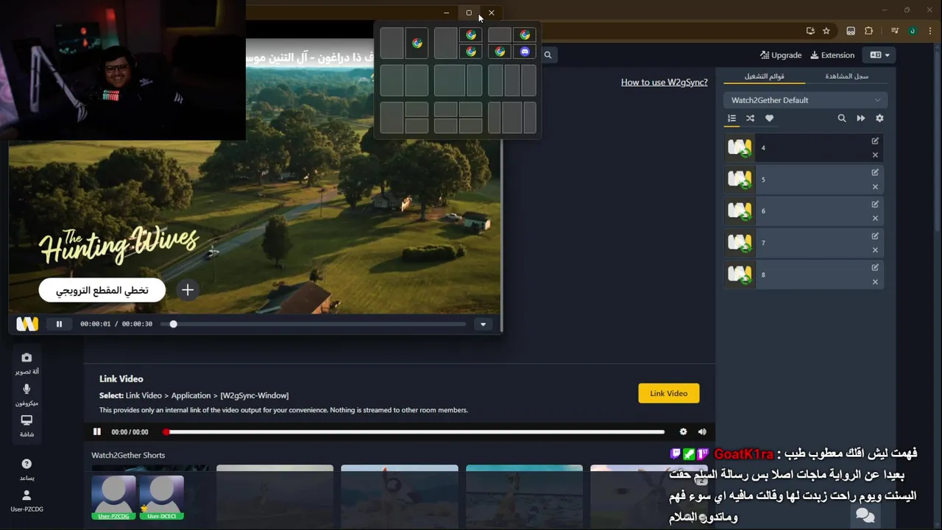The height and width of the screenshot is (530, 942).
Task: Edit playlist item 5
Action: click(875, 172)
